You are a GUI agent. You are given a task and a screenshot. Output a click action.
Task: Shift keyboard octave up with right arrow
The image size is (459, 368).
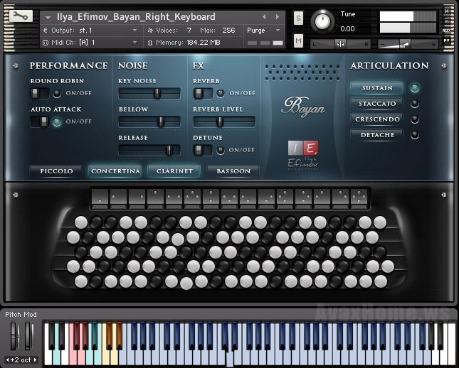(x=35, y=359)
